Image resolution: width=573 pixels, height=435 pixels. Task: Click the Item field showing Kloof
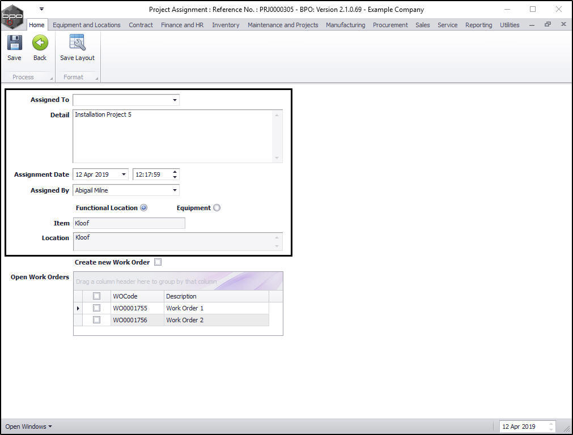click(129, 223)
